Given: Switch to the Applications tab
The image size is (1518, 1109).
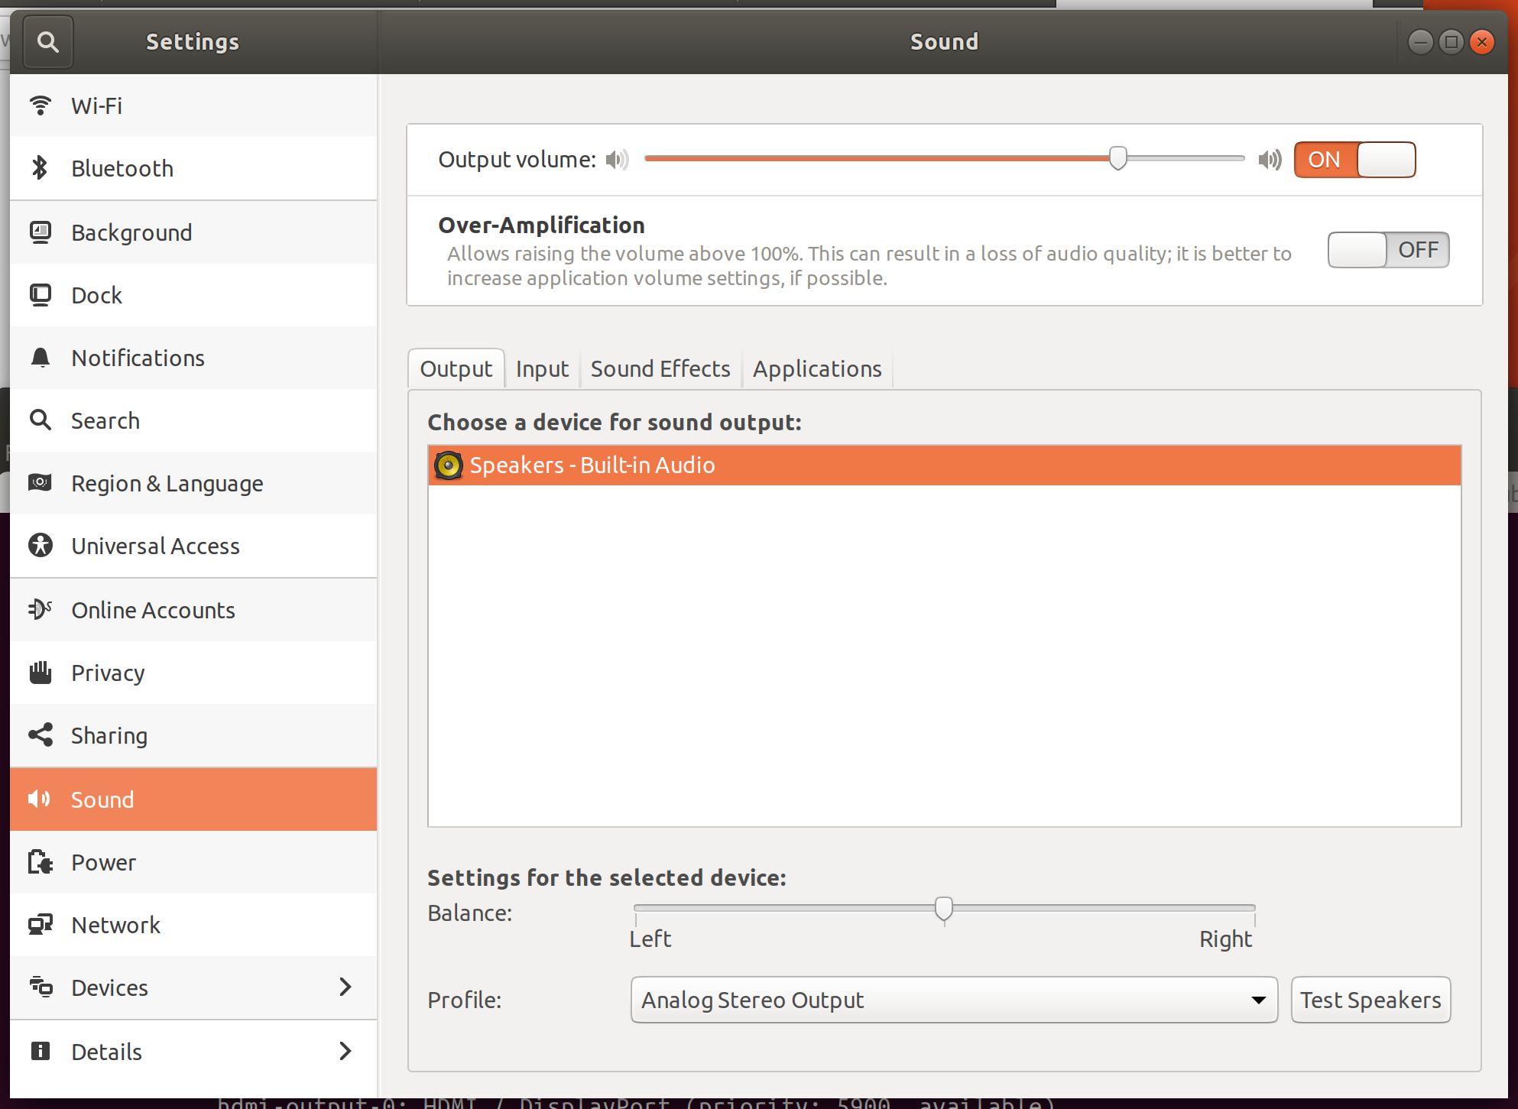Looking at the screenshot, I should click(x=817, y=369).
